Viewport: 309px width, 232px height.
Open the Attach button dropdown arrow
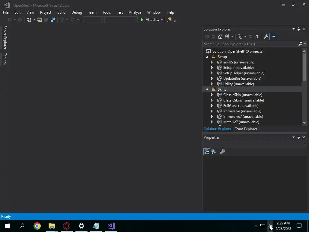point(162,20)
